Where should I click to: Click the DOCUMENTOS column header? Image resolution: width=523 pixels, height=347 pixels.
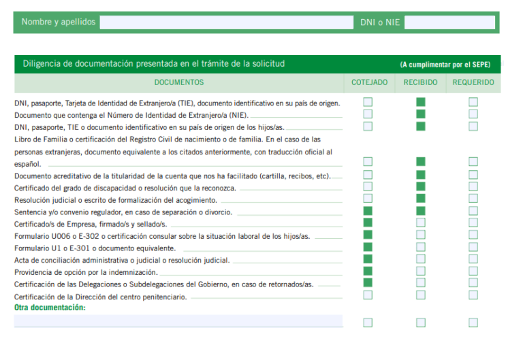[x=179, y=82]
